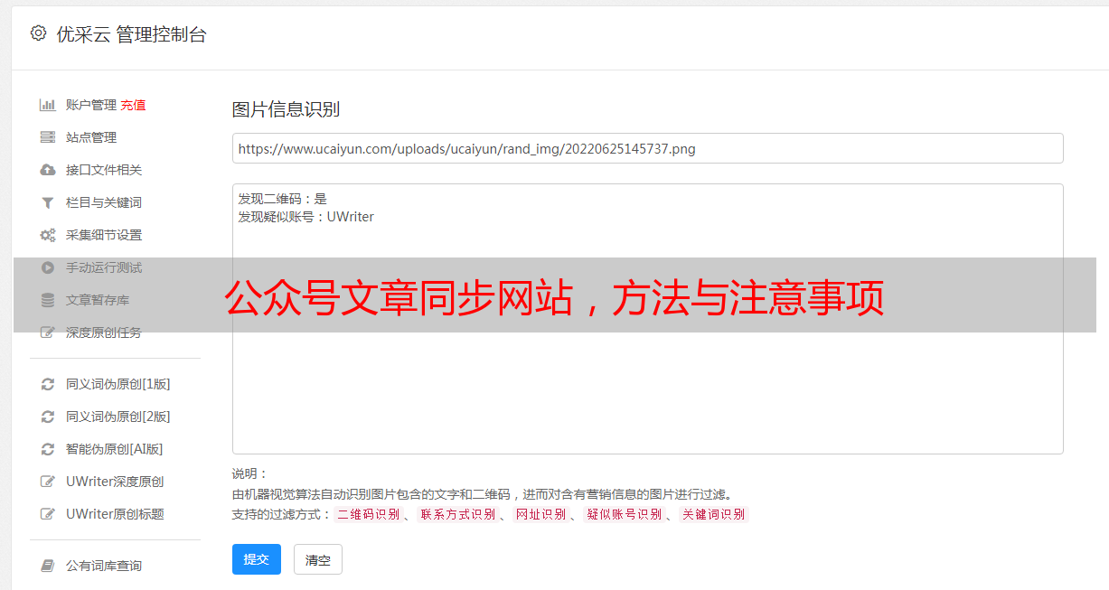Click the database icon for 文章暂存库
Image resolution: width=1109 pixels, height=590 pixels.
pos(48,300)
